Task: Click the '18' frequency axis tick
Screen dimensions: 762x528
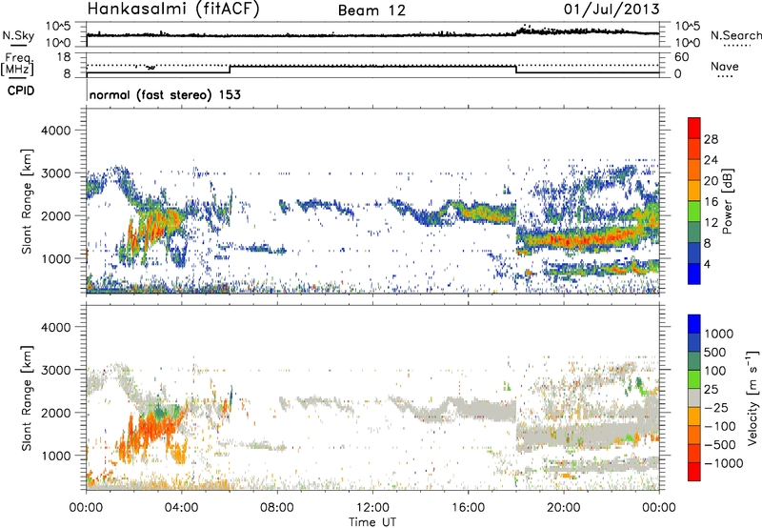Action: click(64, 57)
